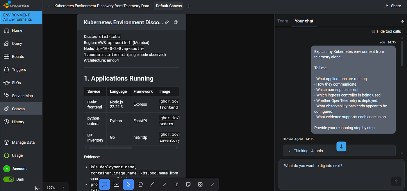Copy link to the canvas card
Viewport: 407px width, 191px height.
[x=167, y=22]
